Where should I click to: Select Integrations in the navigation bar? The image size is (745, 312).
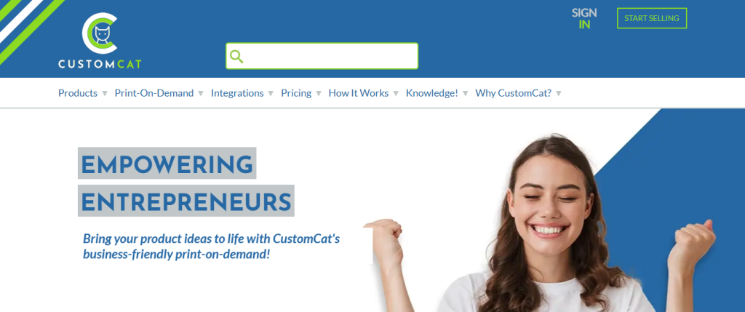237,93
